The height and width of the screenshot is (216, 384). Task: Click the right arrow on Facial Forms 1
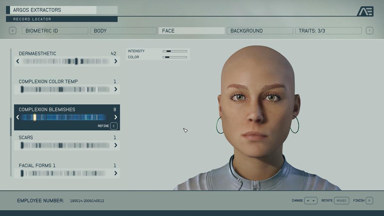116,173
